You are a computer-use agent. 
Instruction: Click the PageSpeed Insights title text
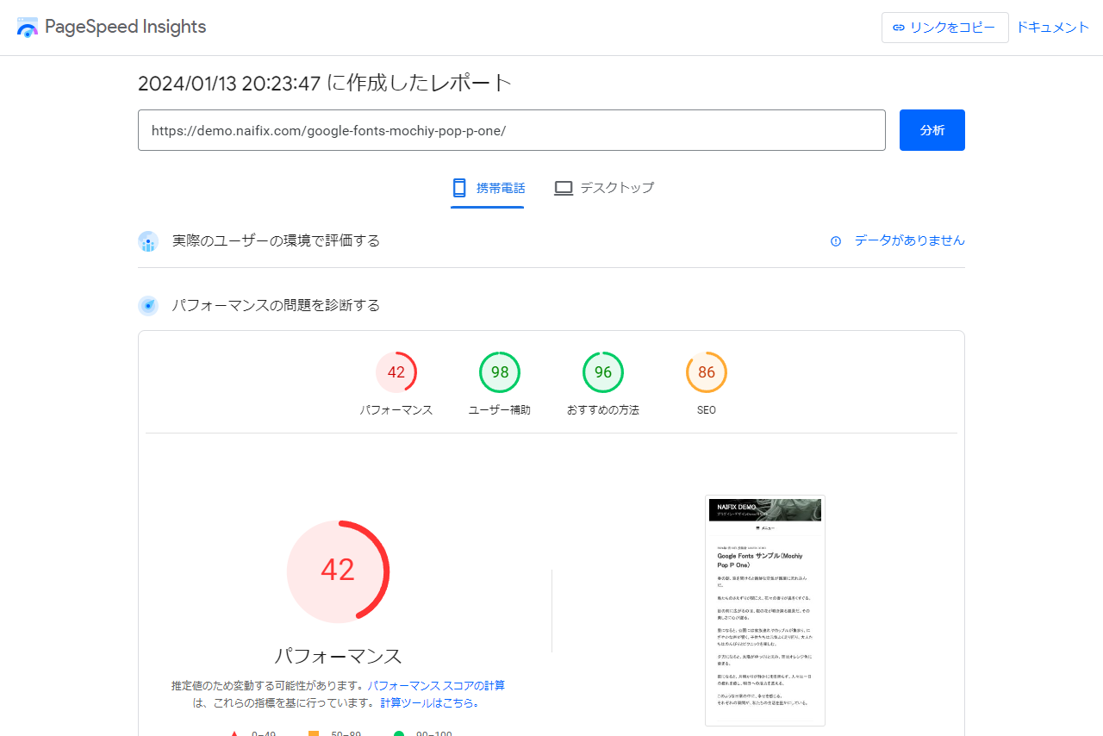point(125,27)
